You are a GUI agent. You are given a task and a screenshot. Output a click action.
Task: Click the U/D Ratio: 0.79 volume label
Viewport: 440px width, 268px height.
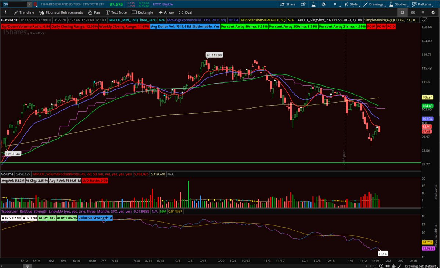[x=95, y=180]
